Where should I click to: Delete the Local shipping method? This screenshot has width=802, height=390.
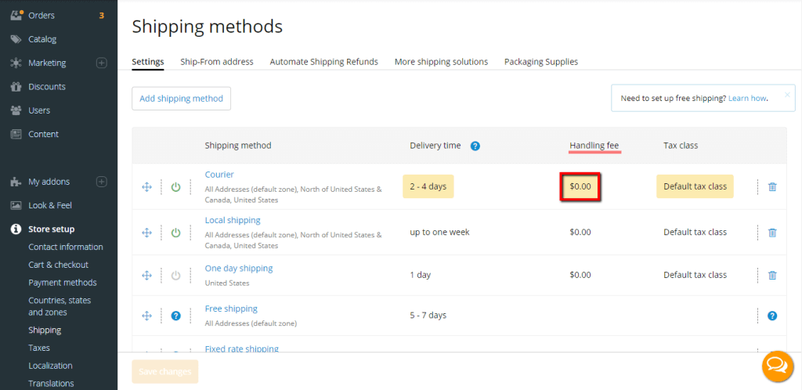[x=772, y=233]
